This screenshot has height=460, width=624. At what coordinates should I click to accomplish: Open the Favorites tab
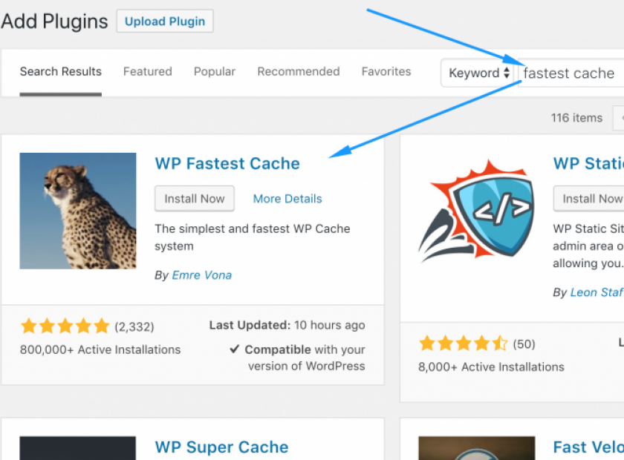[x=386, y=72]
